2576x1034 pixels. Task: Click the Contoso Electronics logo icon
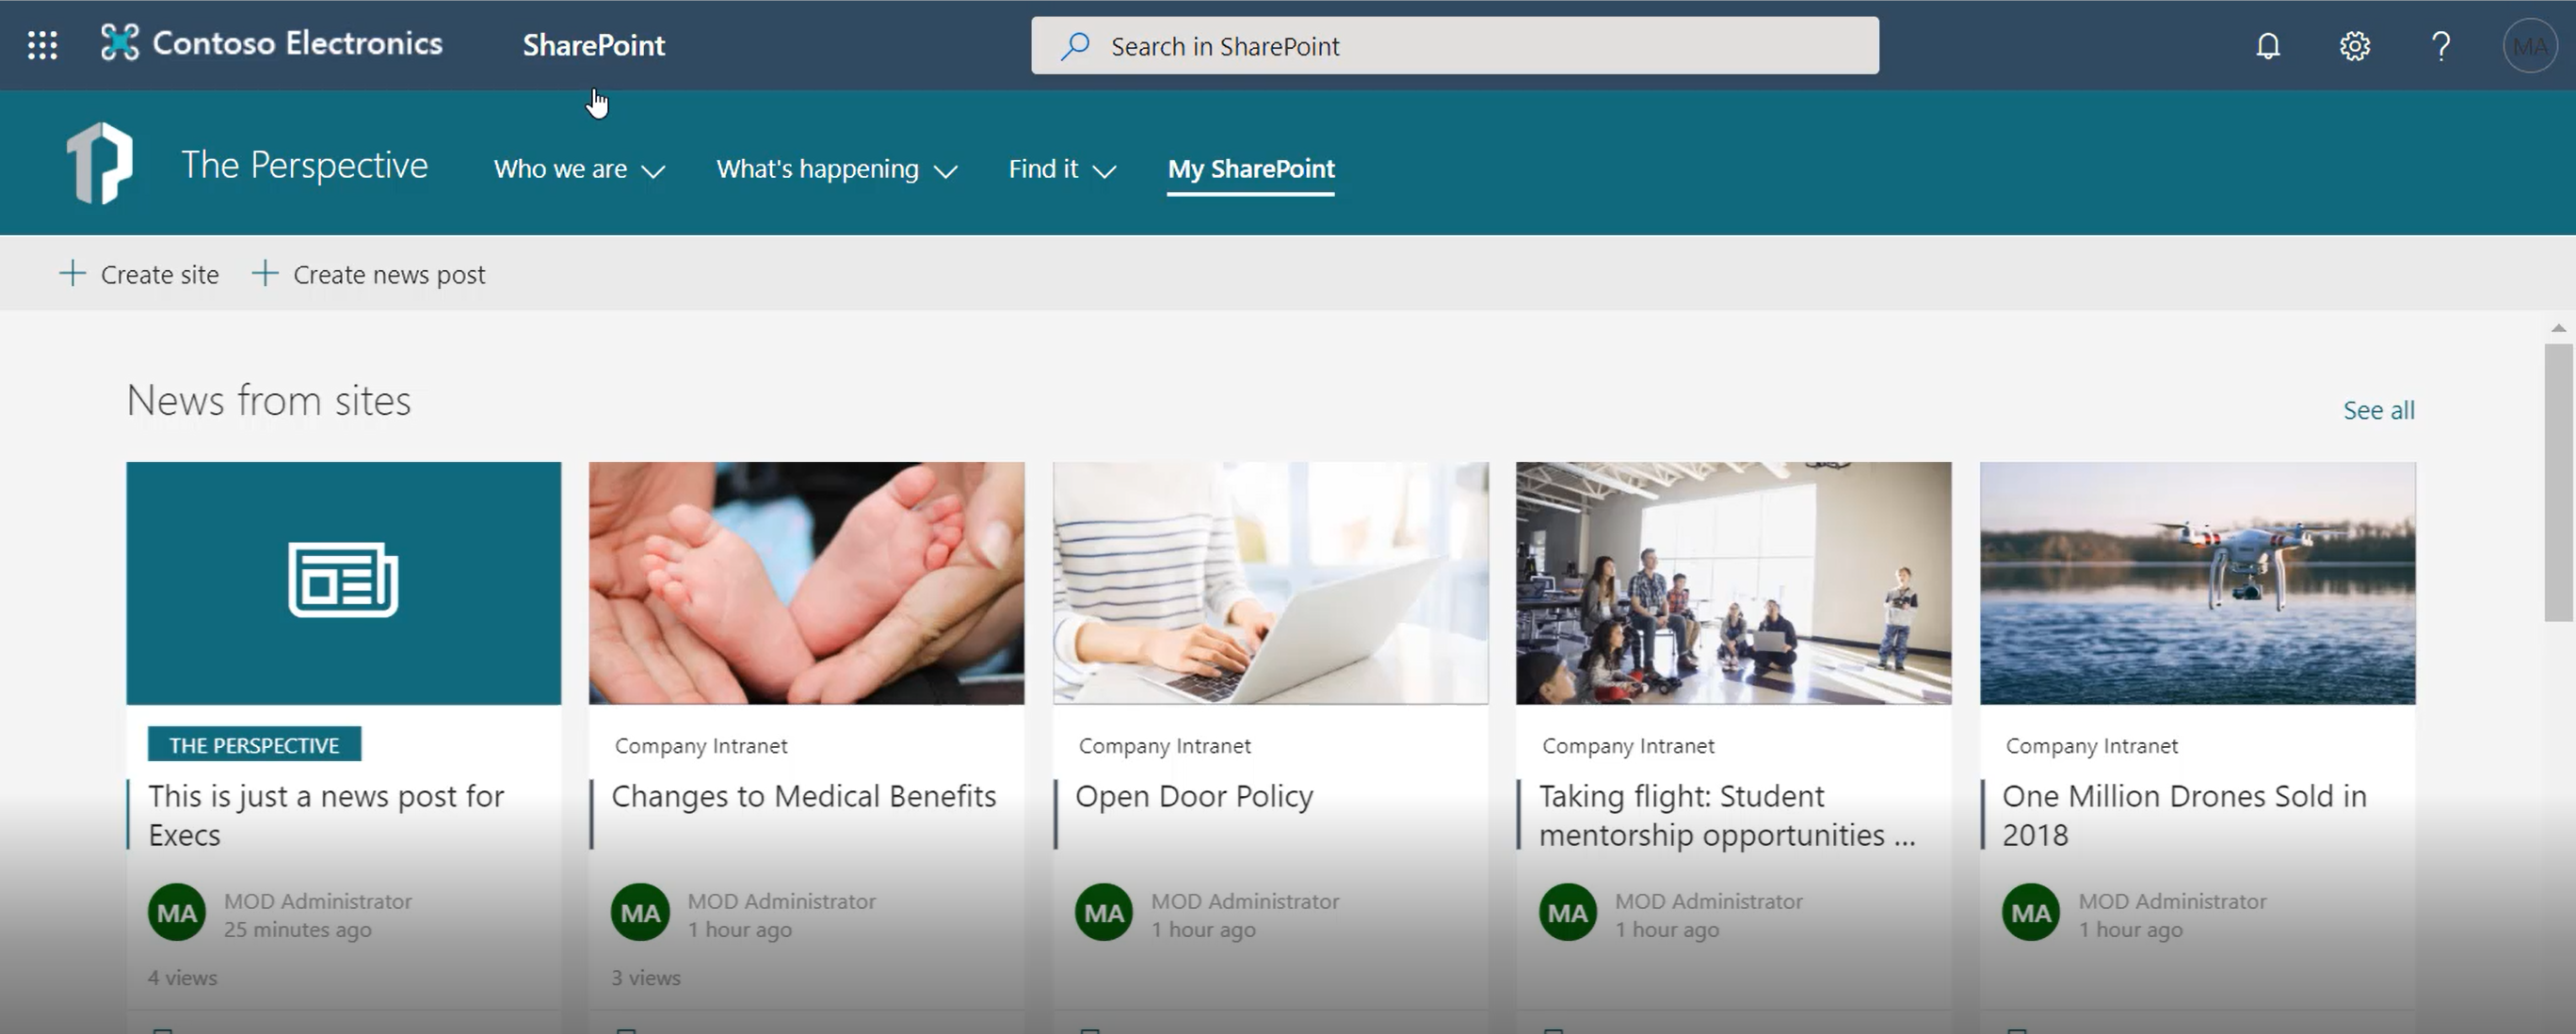coord(120,43)
